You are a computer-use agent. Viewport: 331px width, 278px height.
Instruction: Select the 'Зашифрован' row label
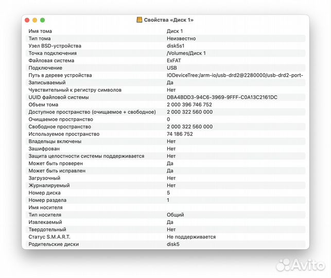(x=44, y=149)
